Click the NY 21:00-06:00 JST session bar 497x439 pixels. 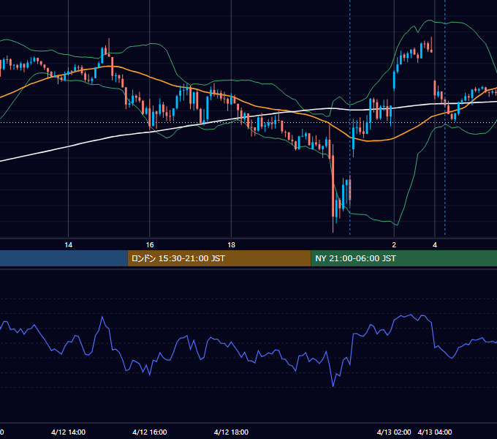point(404,258)
